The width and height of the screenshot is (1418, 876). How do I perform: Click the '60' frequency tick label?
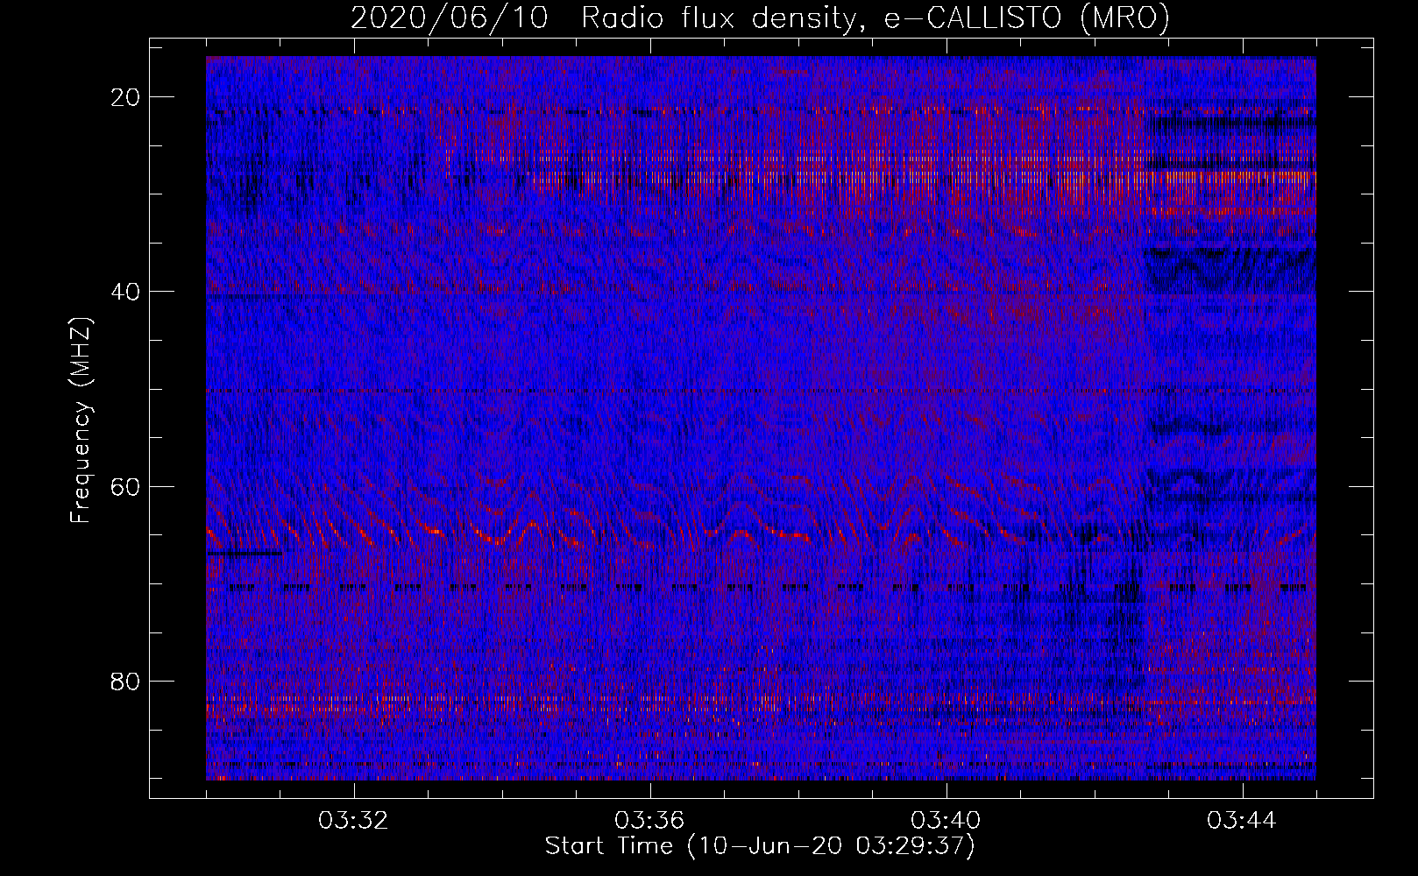coord(126,486)
